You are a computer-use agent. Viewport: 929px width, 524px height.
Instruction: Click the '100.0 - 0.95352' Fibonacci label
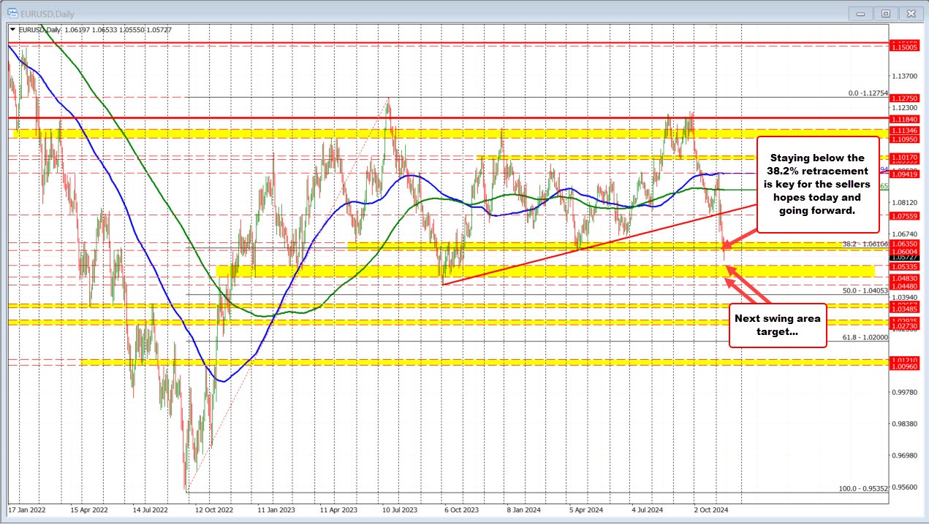click(863, 488)
